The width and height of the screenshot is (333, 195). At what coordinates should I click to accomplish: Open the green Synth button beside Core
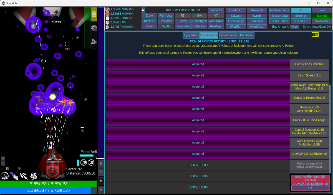tap(166, 27)
